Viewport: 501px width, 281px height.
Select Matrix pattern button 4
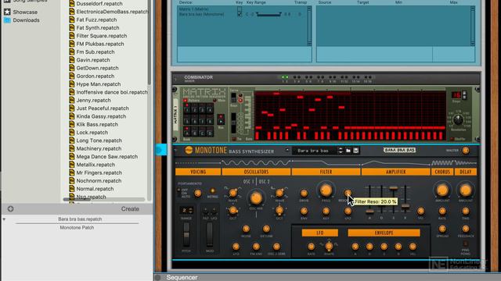point(210,109)
